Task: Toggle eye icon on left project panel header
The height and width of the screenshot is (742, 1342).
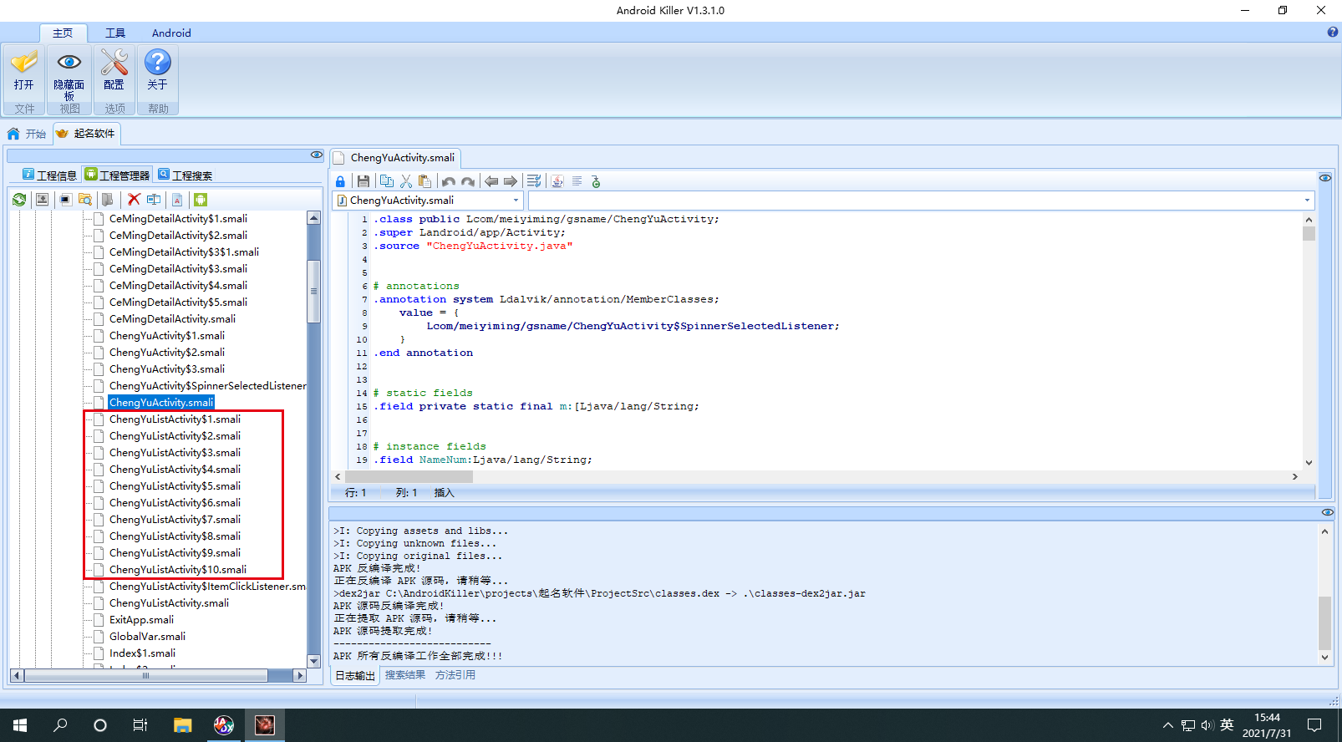Action: point(317,155)
